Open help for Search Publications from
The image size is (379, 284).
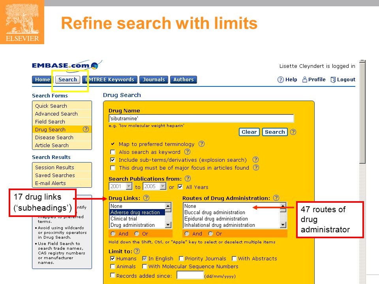click(x=188, y=178)
